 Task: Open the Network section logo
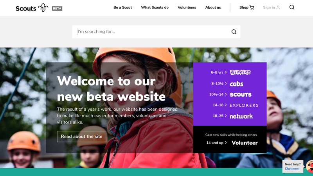(x=241, y=116)
